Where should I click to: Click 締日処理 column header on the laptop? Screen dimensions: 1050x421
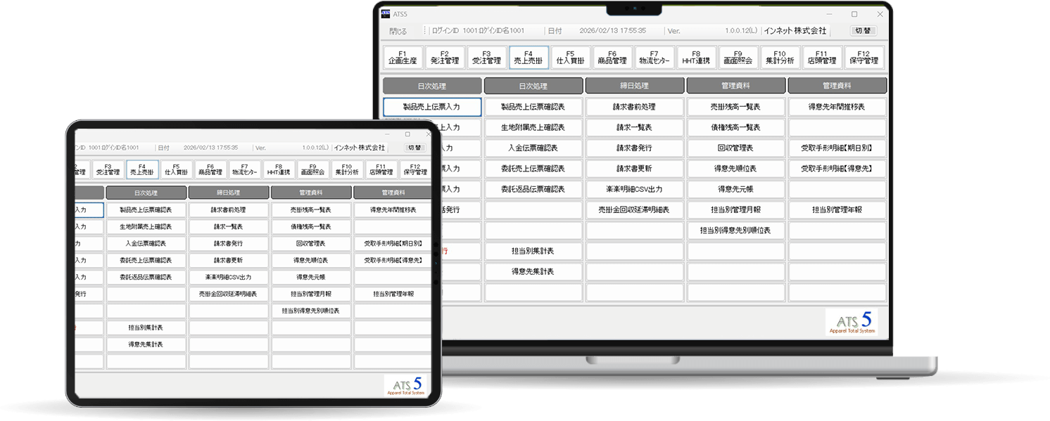coord(635,86)
